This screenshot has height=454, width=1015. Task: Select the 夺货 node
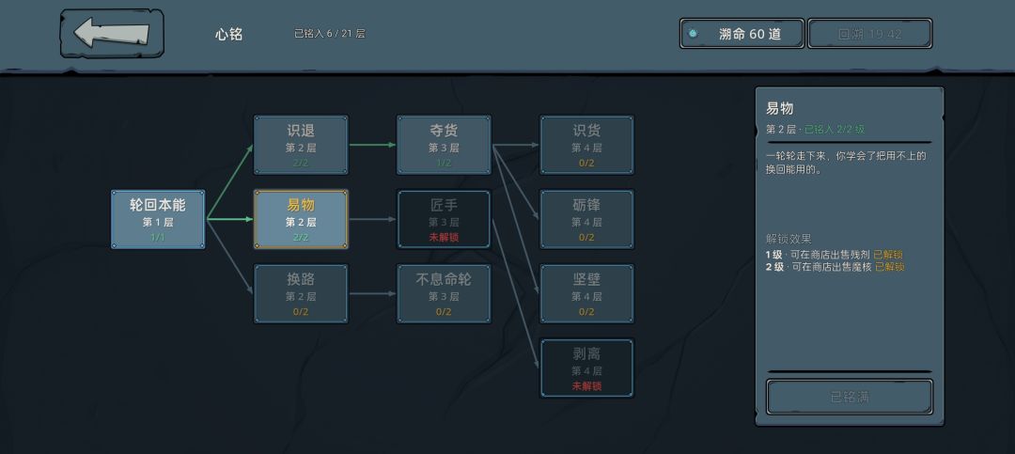[444, 145]
